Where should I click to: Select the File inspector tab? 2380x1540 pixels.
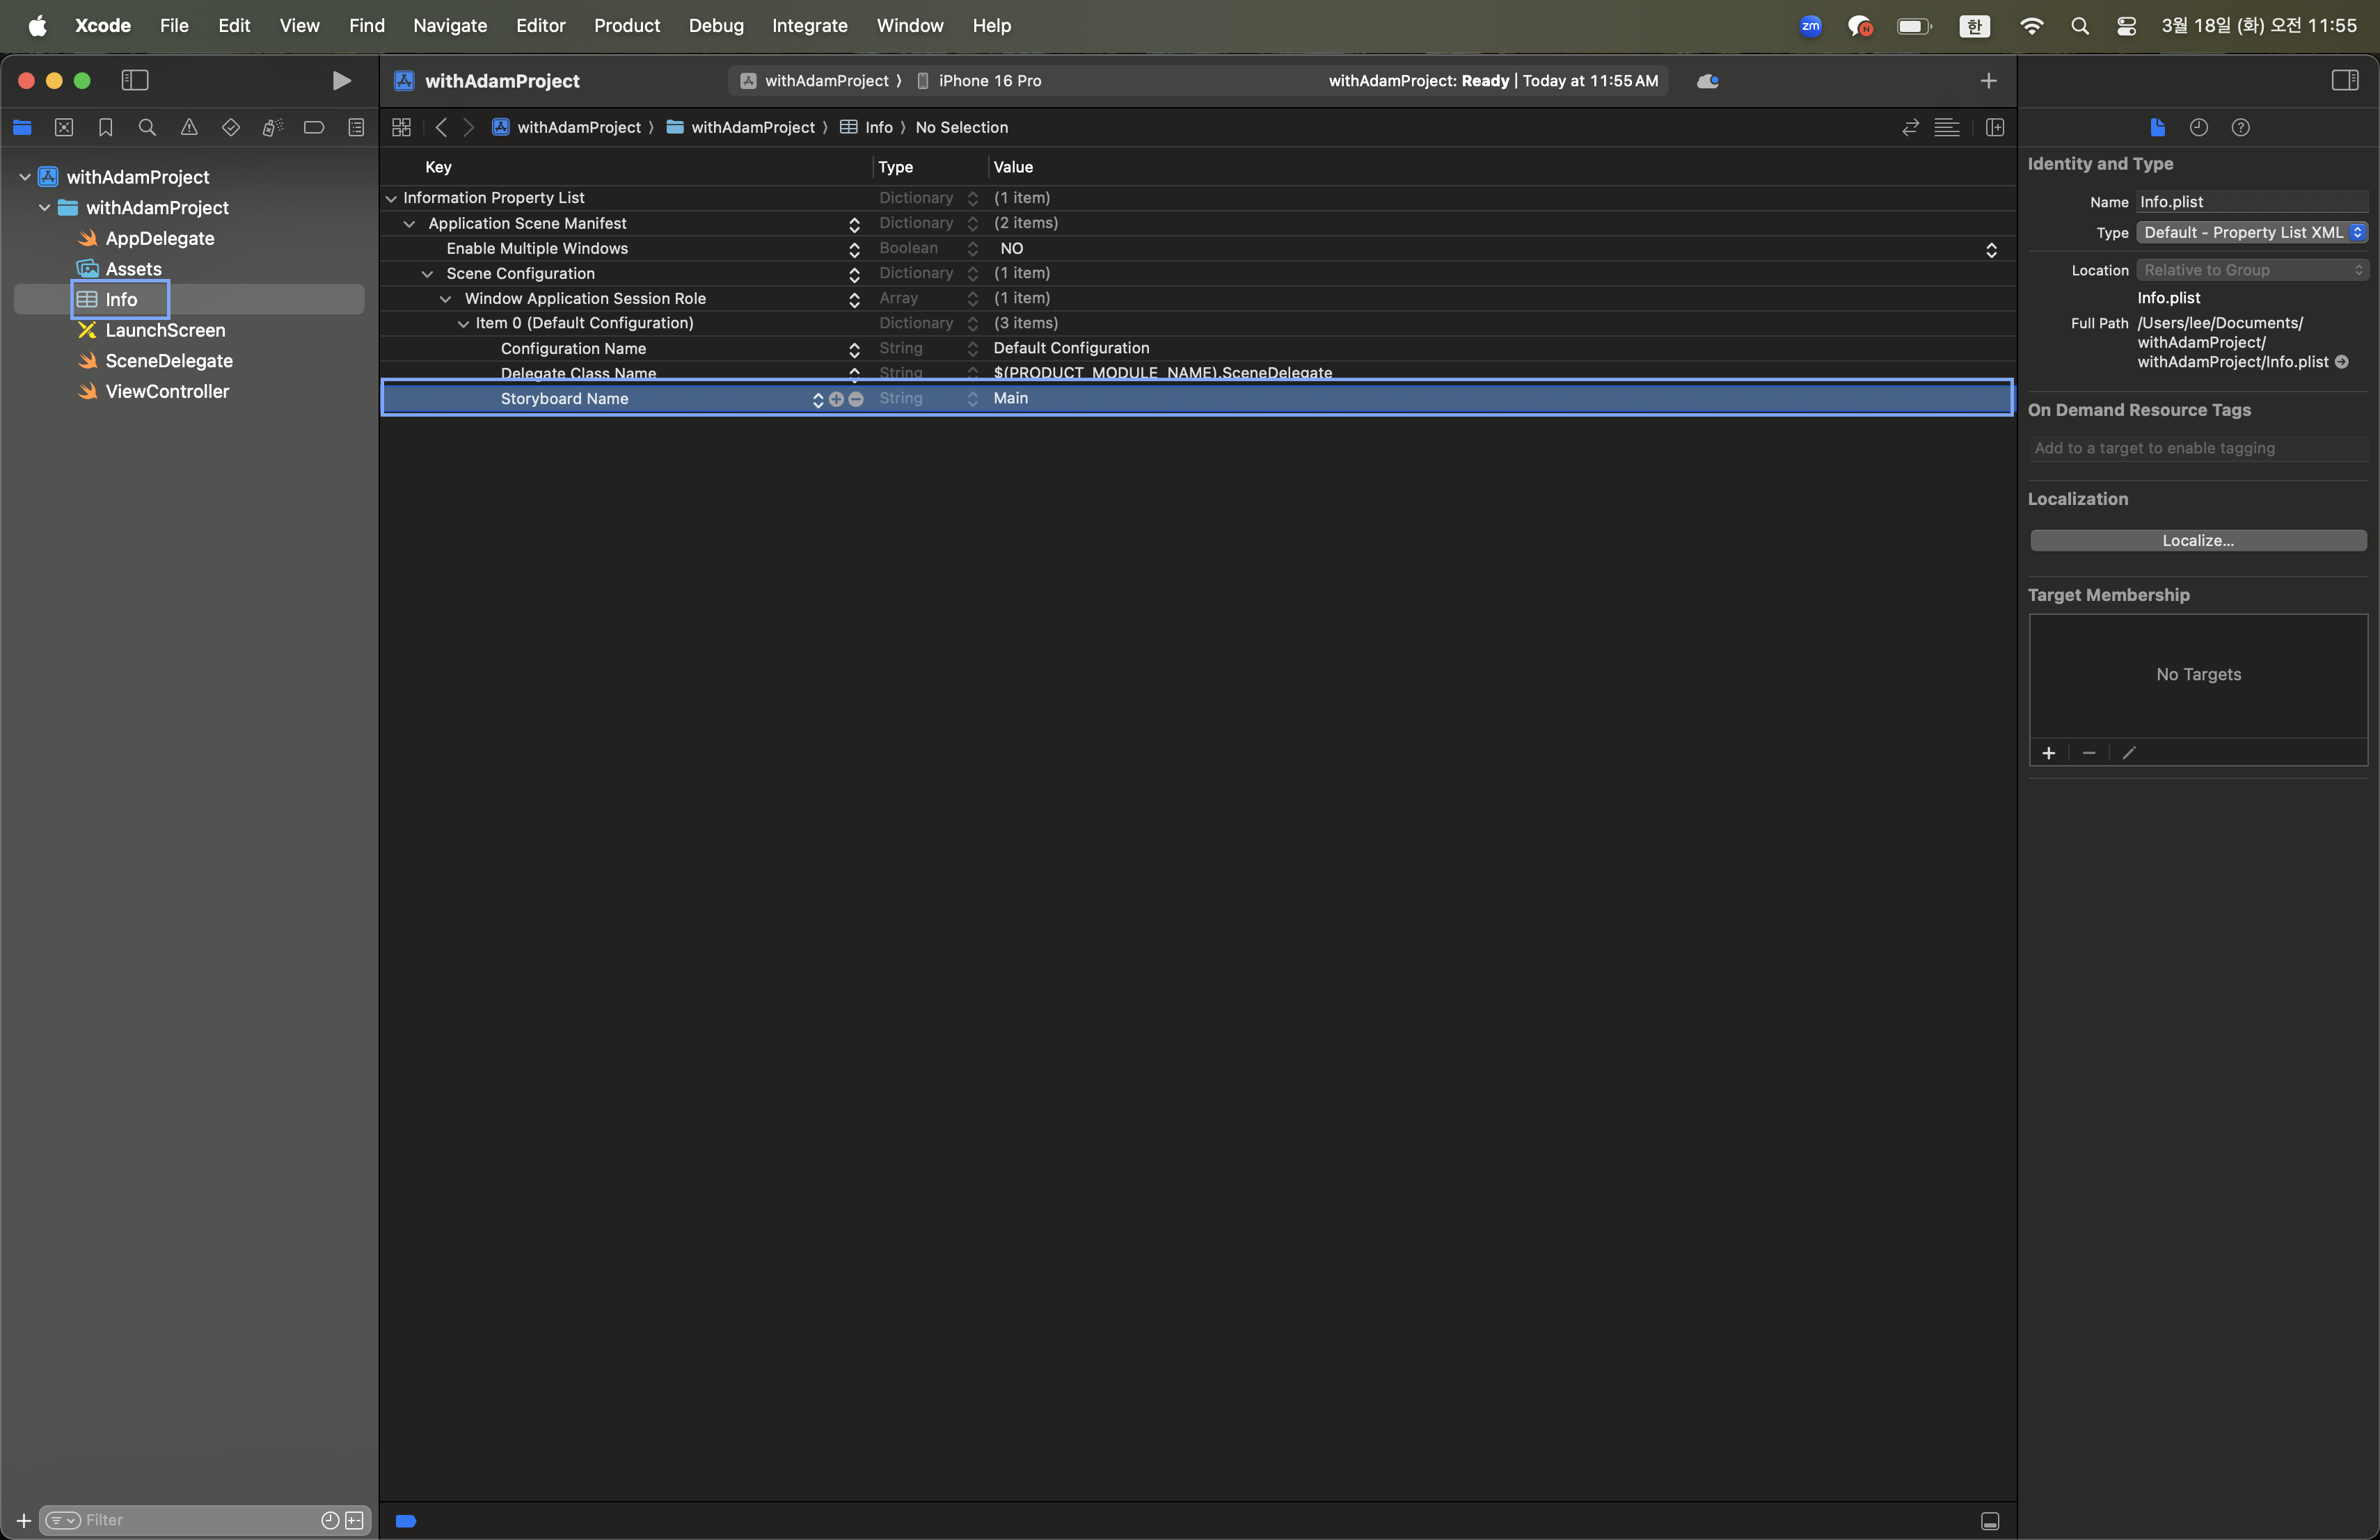click(x=2157, y=127)
